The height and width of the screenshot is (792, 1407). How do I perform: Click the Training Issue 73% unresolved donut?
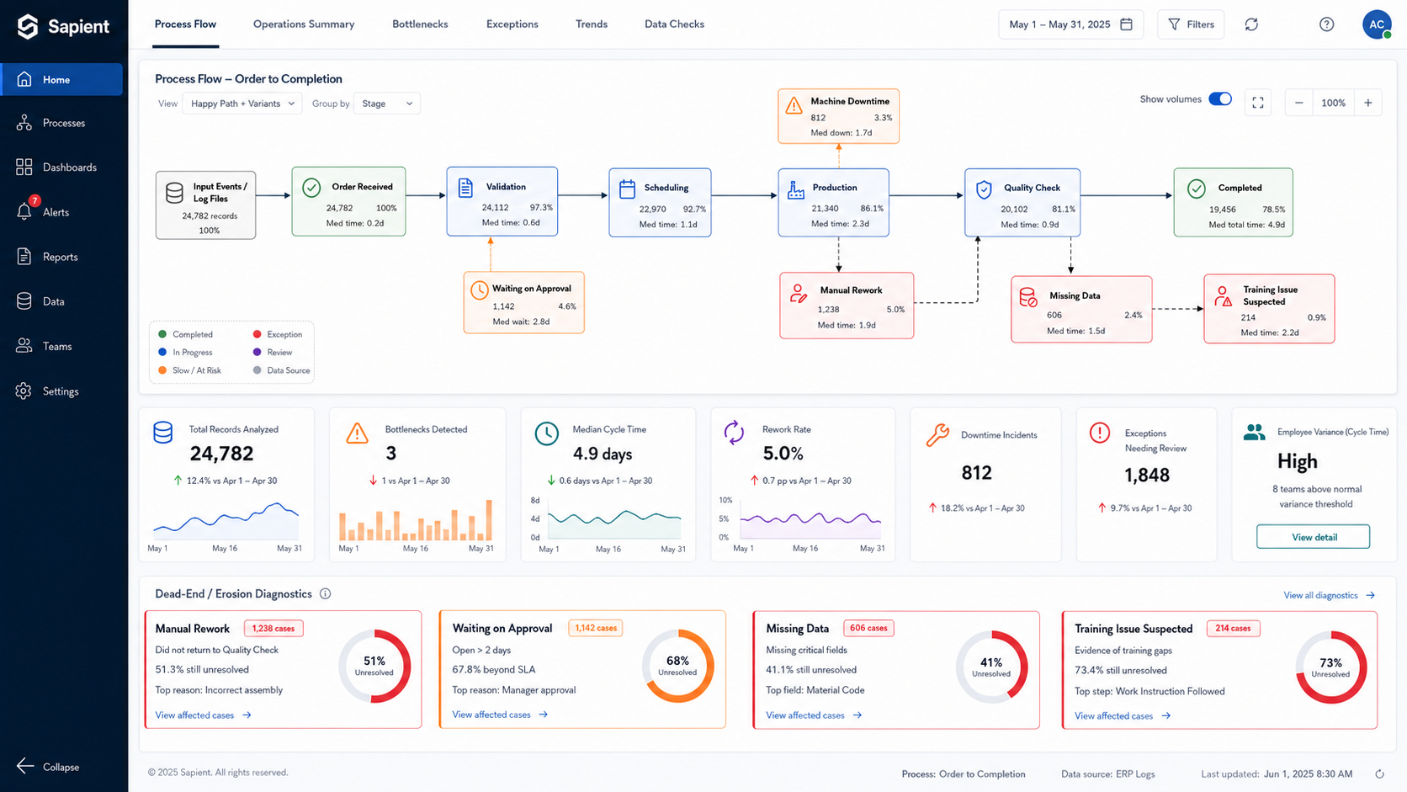coord(1330,667)
